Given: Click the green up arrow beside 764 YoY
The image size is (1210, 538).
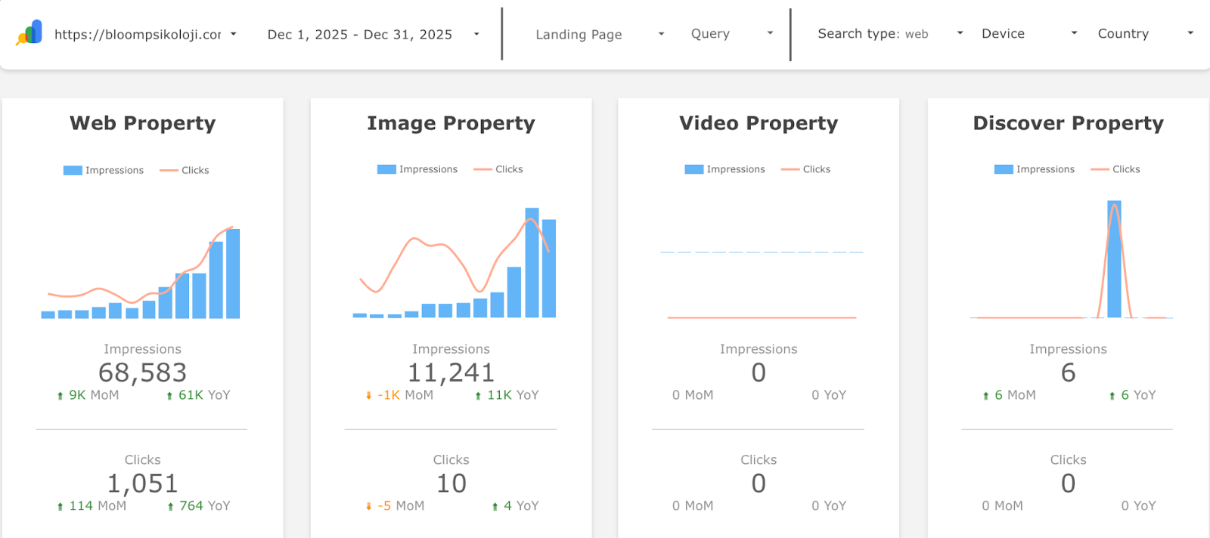Looking at the screenshot, I should pyautogui.click(x=171, y=507).
